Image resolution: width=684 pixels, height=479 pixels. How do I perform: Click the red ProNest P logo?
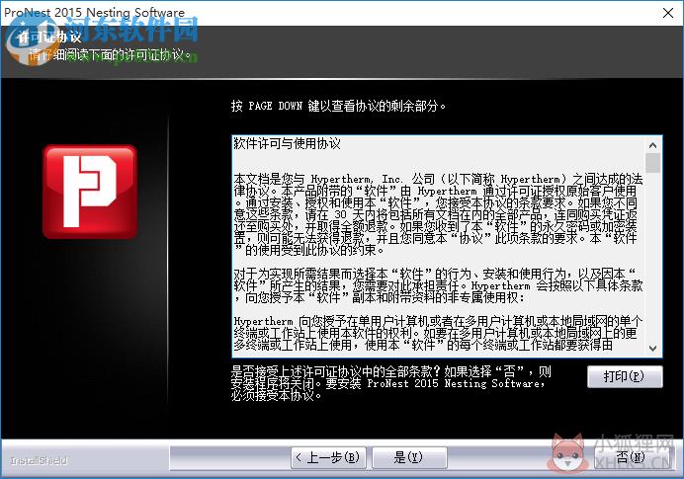click(90, 192)
